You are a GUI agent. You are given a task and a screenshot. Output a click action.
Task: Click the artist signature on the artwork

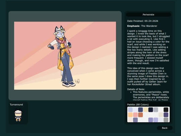click(x=77, y=81)
